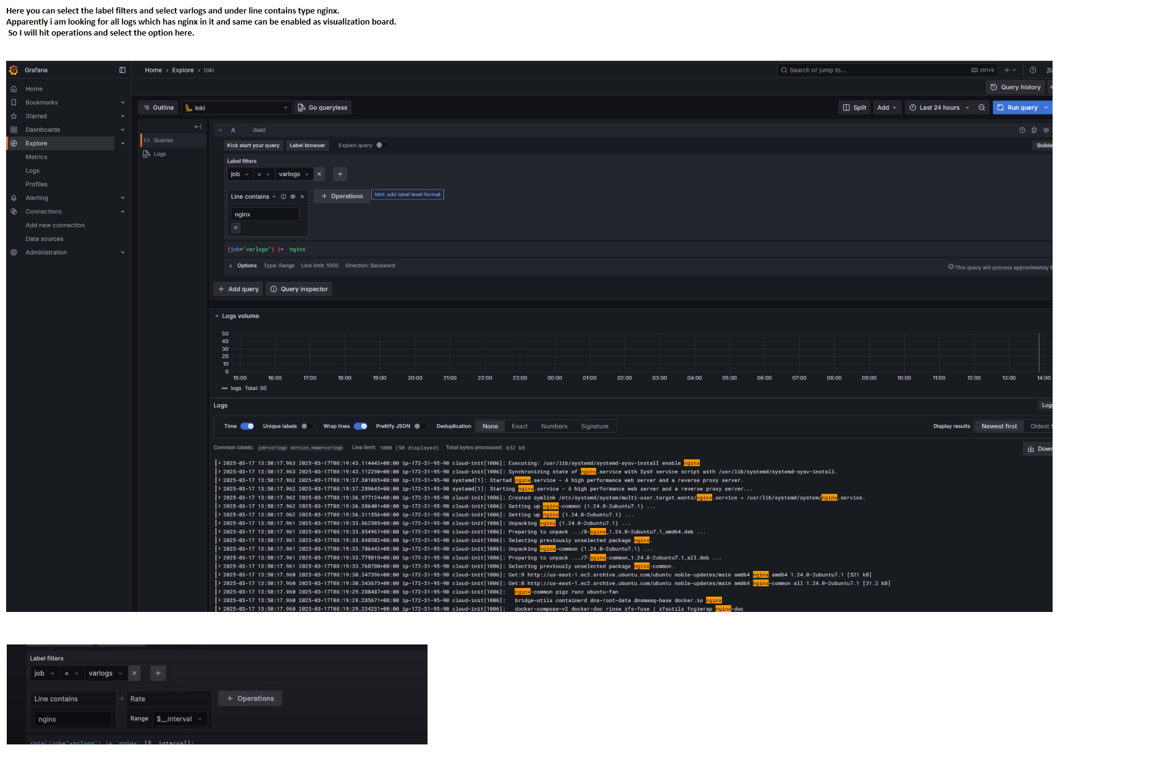Enable Unique labels switch
Screen dimensions: 1163x772
point(307,426)
